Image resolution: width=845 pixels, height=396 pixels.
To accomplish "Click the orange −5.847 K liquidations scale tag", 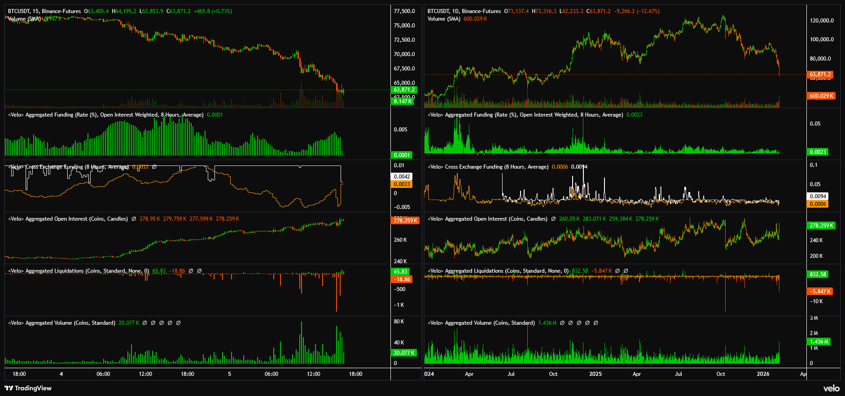I will point(820,292).
